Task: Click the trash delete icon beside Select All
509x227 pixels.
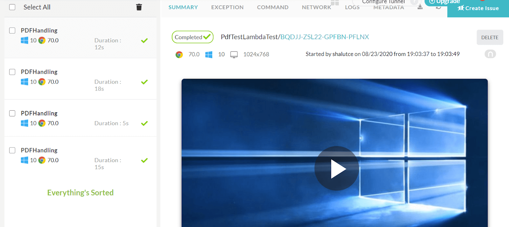Action: point(139,7)
